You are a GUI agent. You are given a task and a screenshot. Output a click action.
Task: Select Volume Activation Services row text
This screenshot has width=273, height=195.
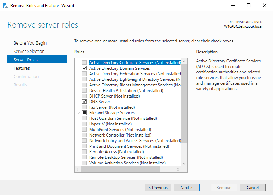(x=127, y=163)
